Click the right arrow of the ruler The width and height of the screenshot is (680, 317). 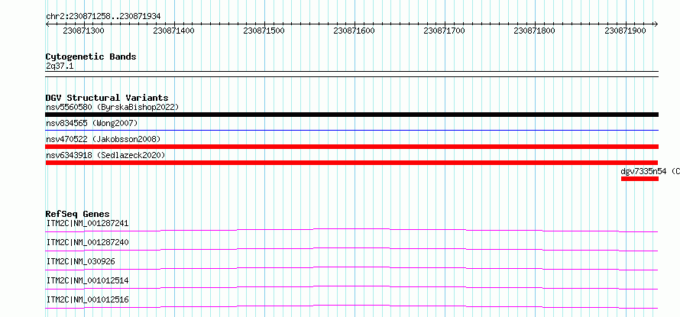click(656, 24)
